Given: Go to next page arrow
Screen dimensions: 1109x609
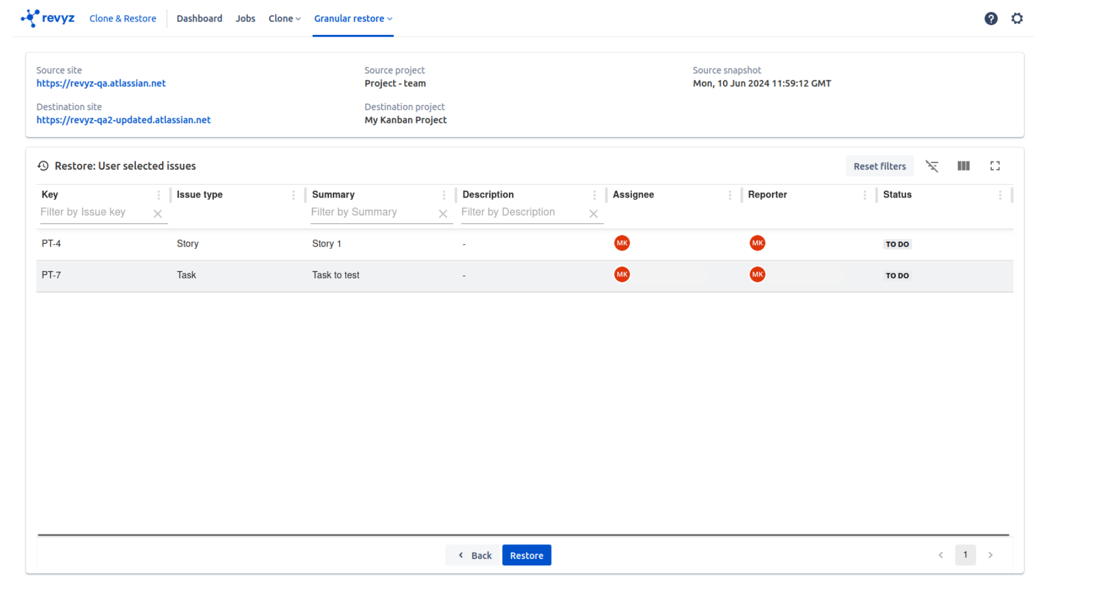Looking at the screenshot, I should pyautogui.click(x=990, y=555).
